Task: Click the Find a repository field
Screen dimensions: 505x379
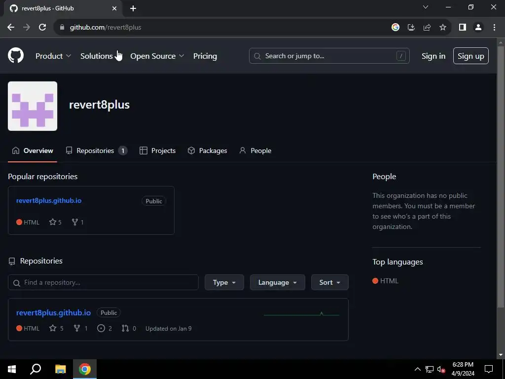Action: (x=103, y=282)
